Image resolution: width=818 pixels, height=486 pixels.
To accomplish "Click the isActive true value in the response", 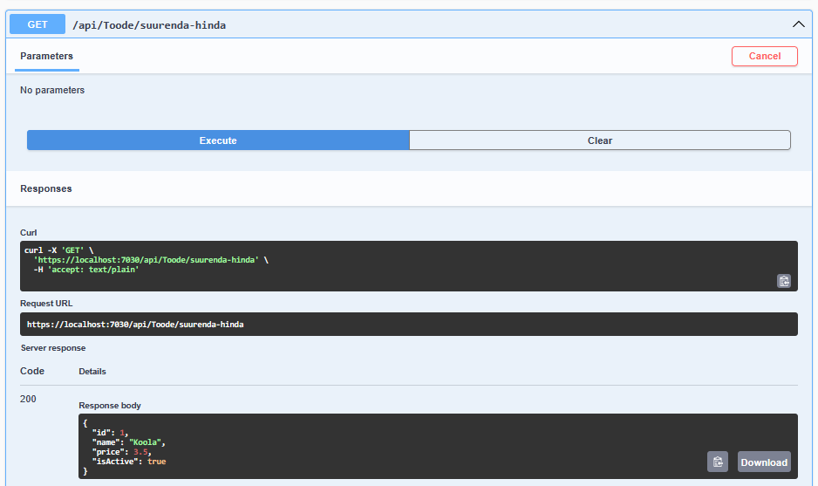I will pos(156,462).
